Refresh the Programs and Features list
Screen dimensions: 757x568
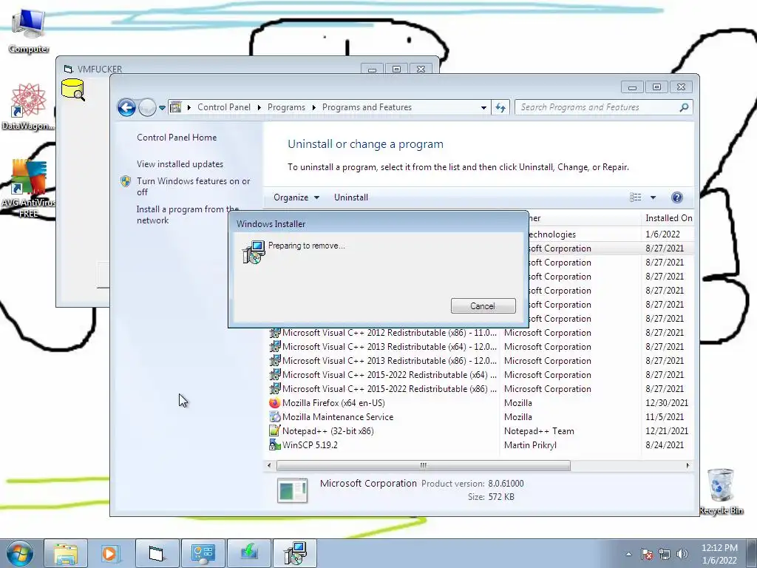(500, 107)
